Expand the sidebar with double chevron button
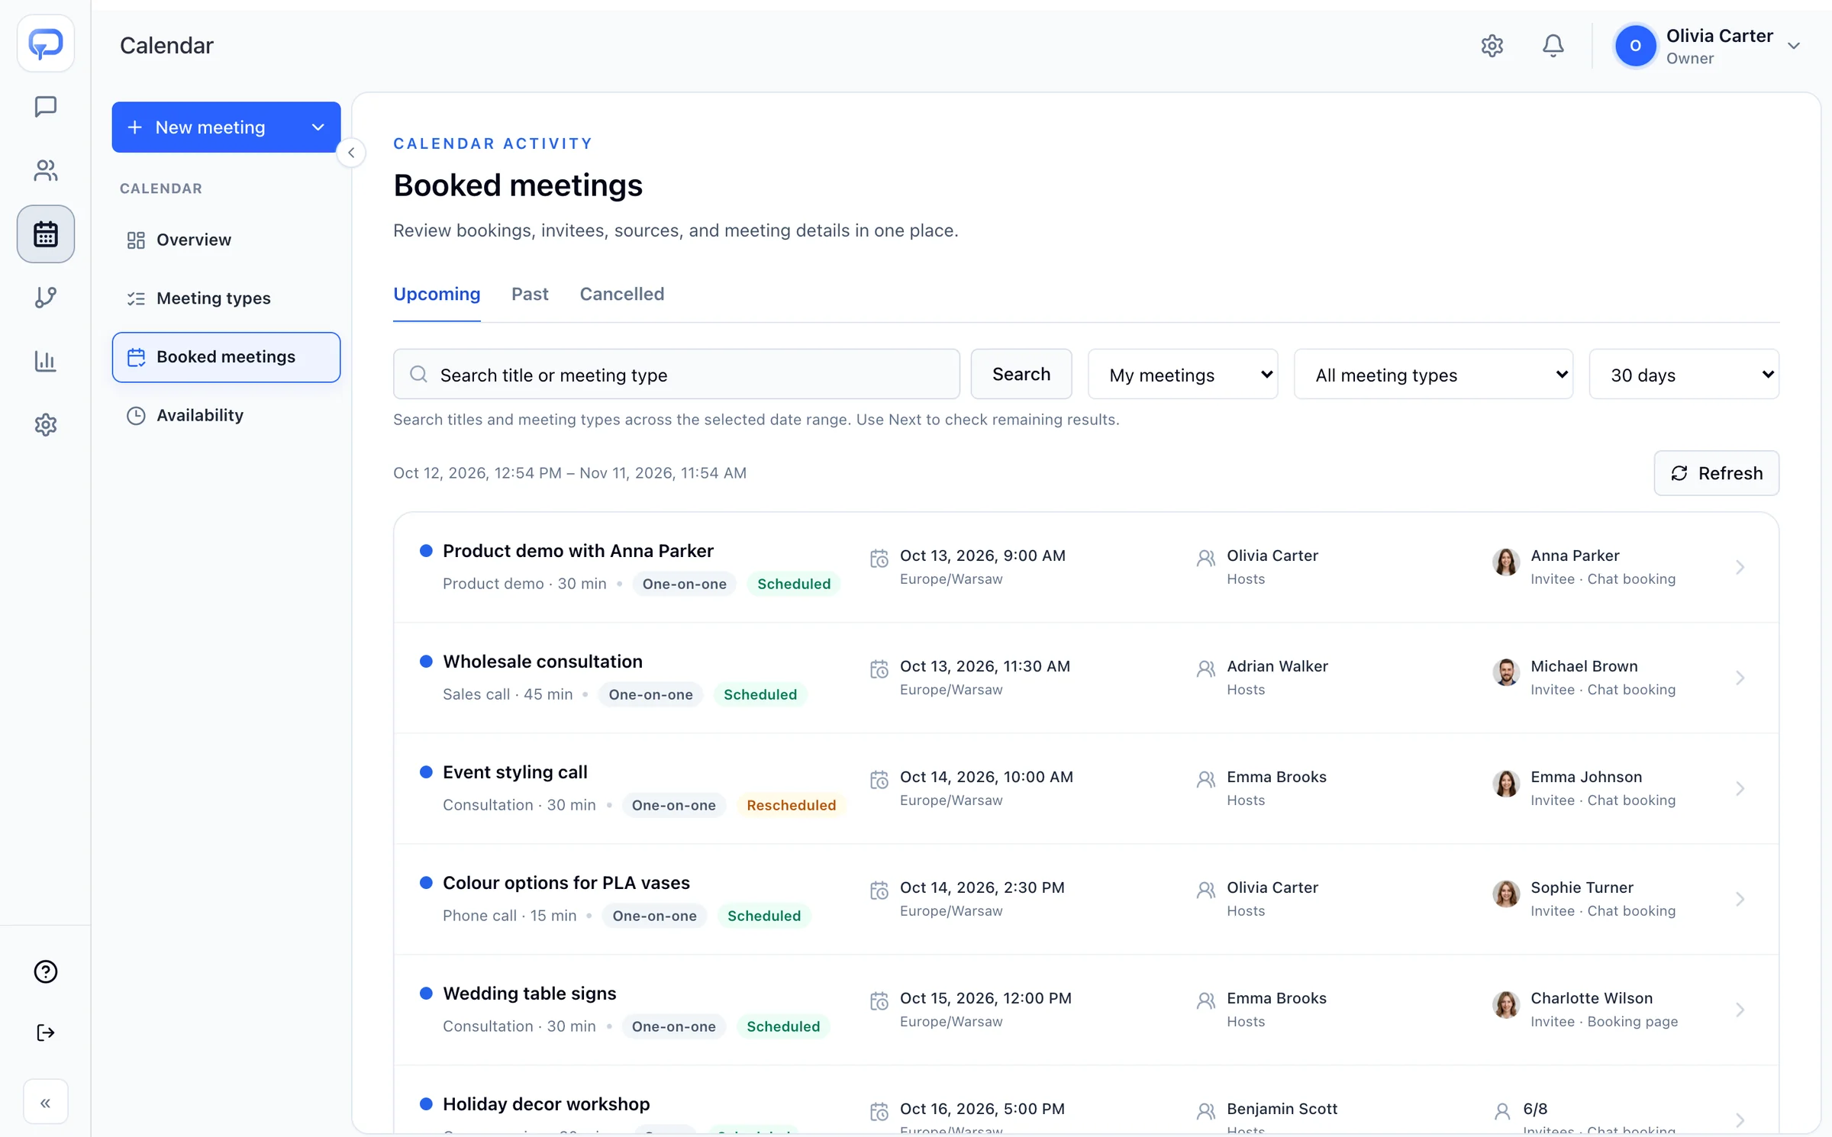Screen dimensions: 1832x1137 [x=46, y=1102]
